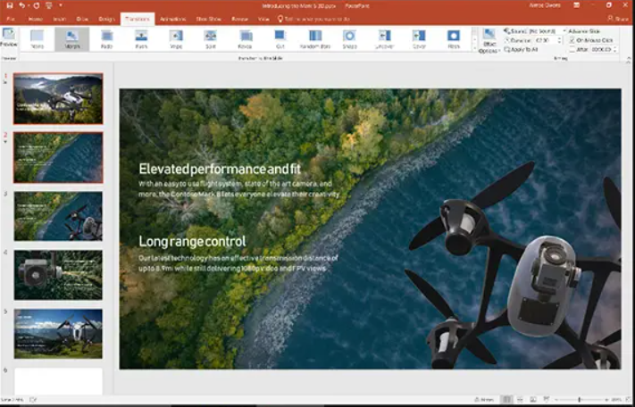
Task: Select slide 4 thumbnail
Action: [58, 275]
